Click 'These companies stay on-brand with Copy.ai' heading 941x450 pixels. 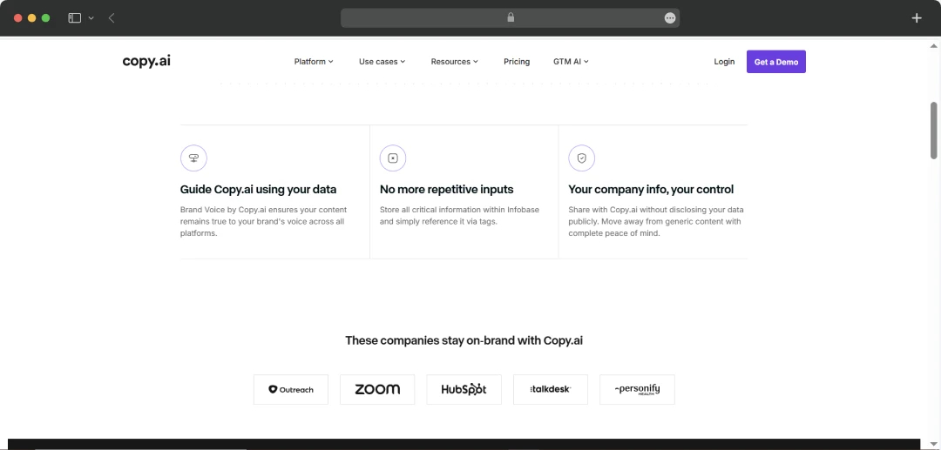464,340
